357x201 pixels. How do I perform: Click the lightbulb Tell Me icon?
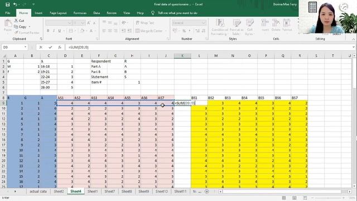(153, 13)
